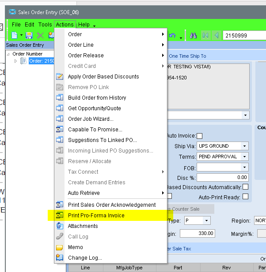The height and width of the screenshot is (272, 266).
Task: Click the Undo arrow toolbar icon
Action: pyautogui.click(x=172, y=36)
